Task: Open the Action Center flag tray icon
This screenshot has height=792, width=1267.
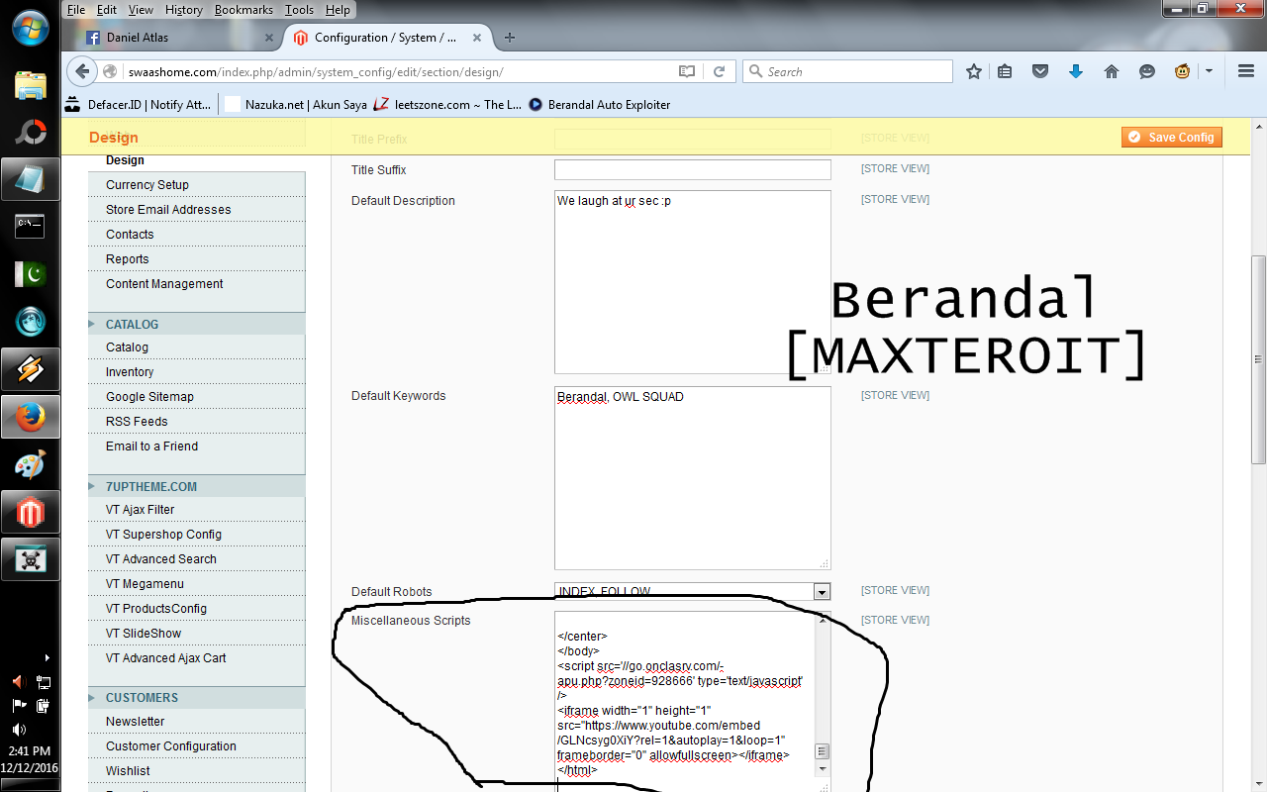Action: click(19, 706)
